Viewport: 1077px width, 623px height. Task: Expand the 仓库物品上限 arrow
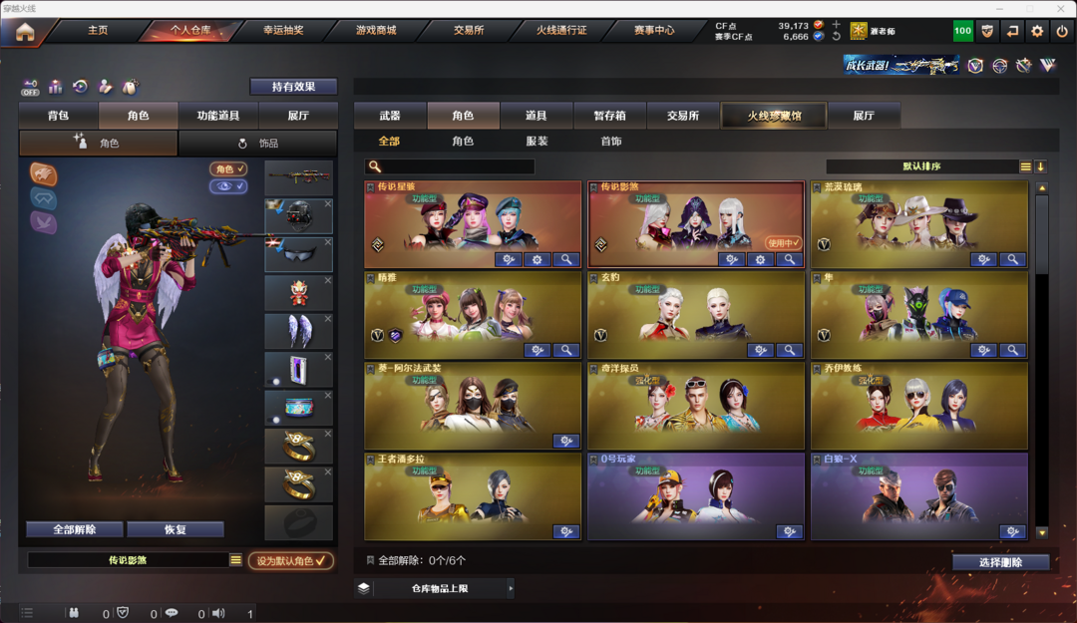tap(511, 589)
